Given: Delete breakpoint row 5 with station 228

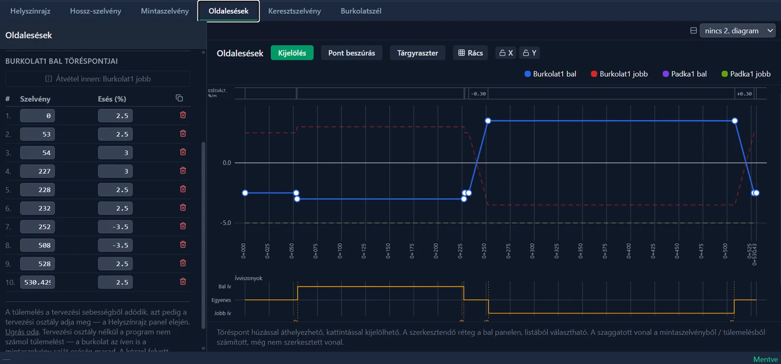Looking at the screenshot, I should click(x=183, y=189).
